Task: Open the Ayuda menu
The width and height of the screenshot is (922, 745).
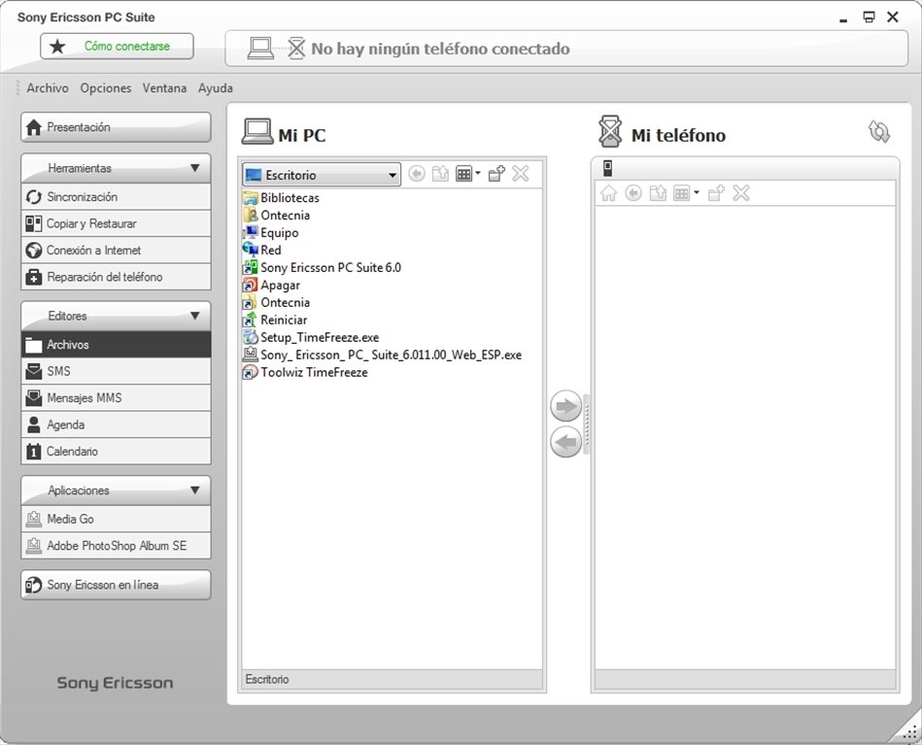Action: tap(216, 88)
